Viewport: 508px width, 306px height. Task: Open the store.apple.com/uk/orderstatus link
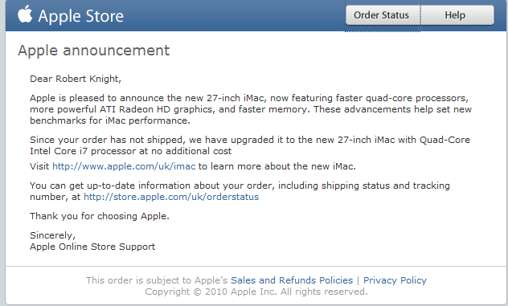171,197
